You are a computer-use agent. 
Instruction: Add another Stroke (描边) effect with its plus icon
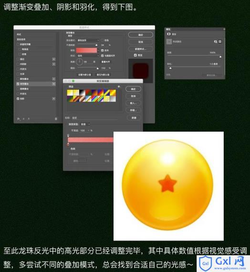pyautogui.click(x=54, y=59)
